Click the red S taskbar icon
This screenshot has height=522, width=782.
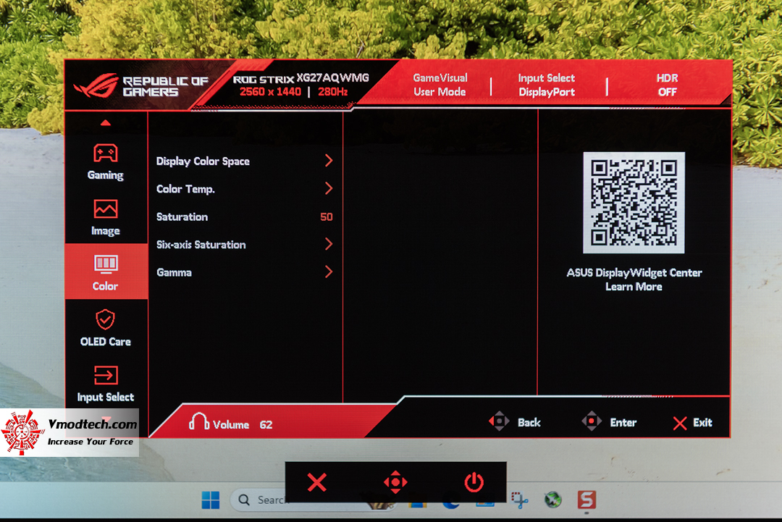click(586, 500)
